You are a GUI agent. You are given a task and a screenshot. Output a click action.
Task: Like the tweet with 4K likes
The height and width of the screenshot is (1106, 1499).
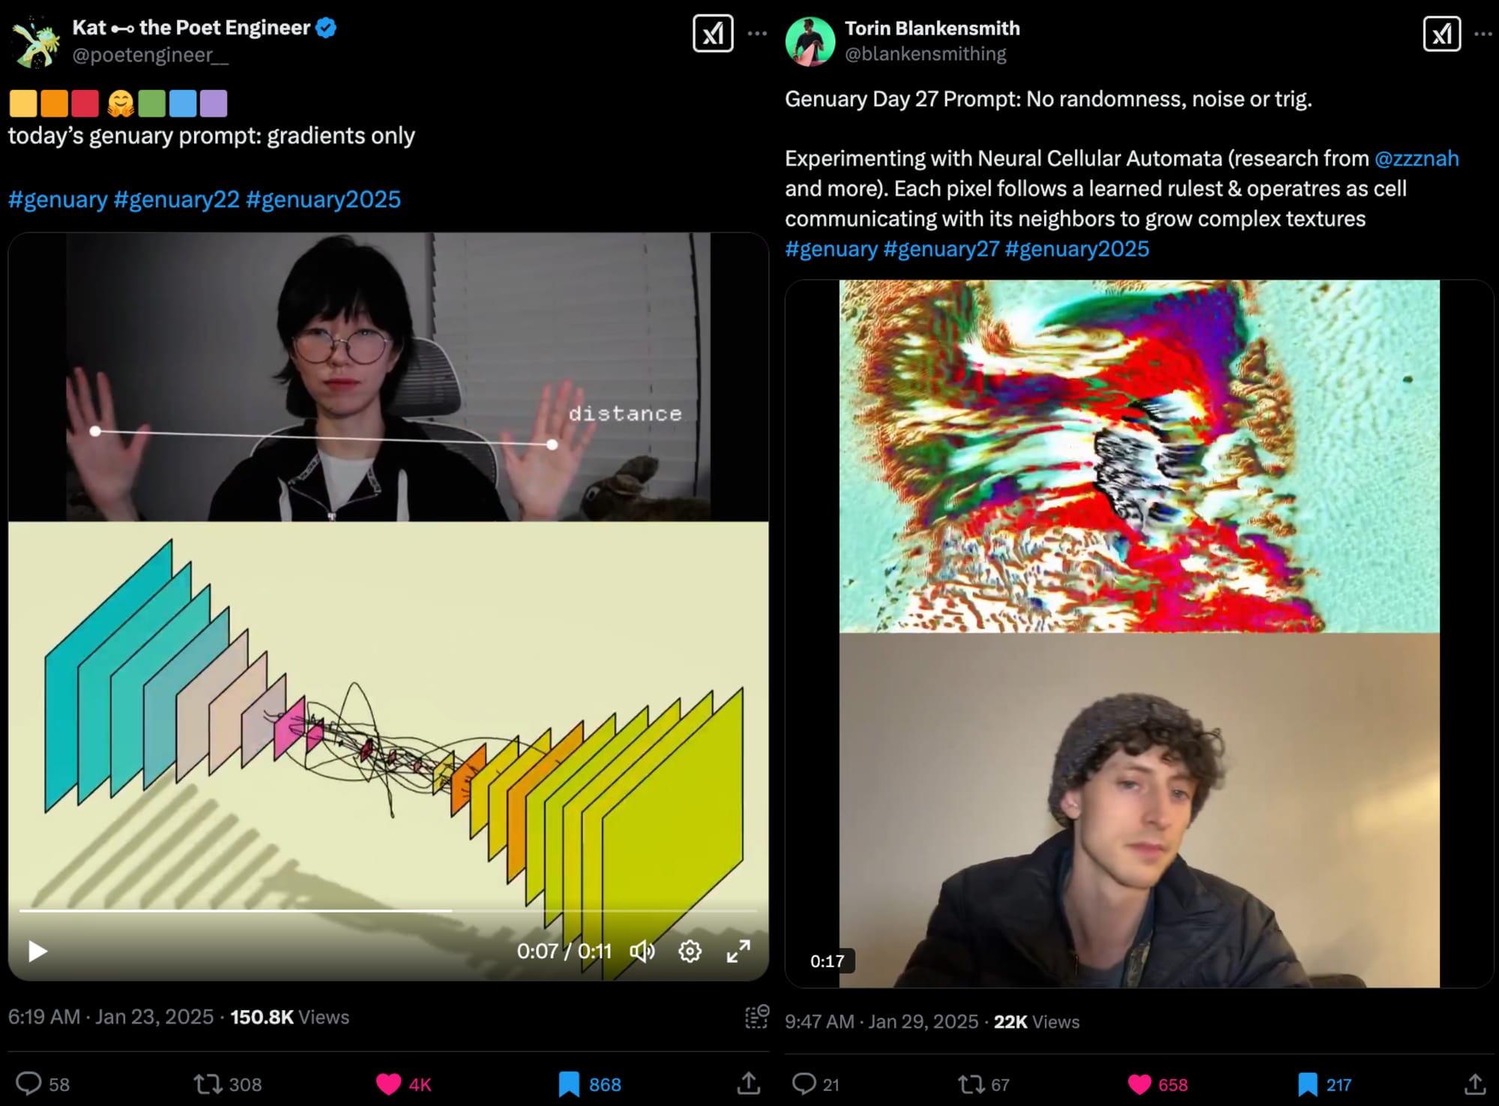[388, 1084]
